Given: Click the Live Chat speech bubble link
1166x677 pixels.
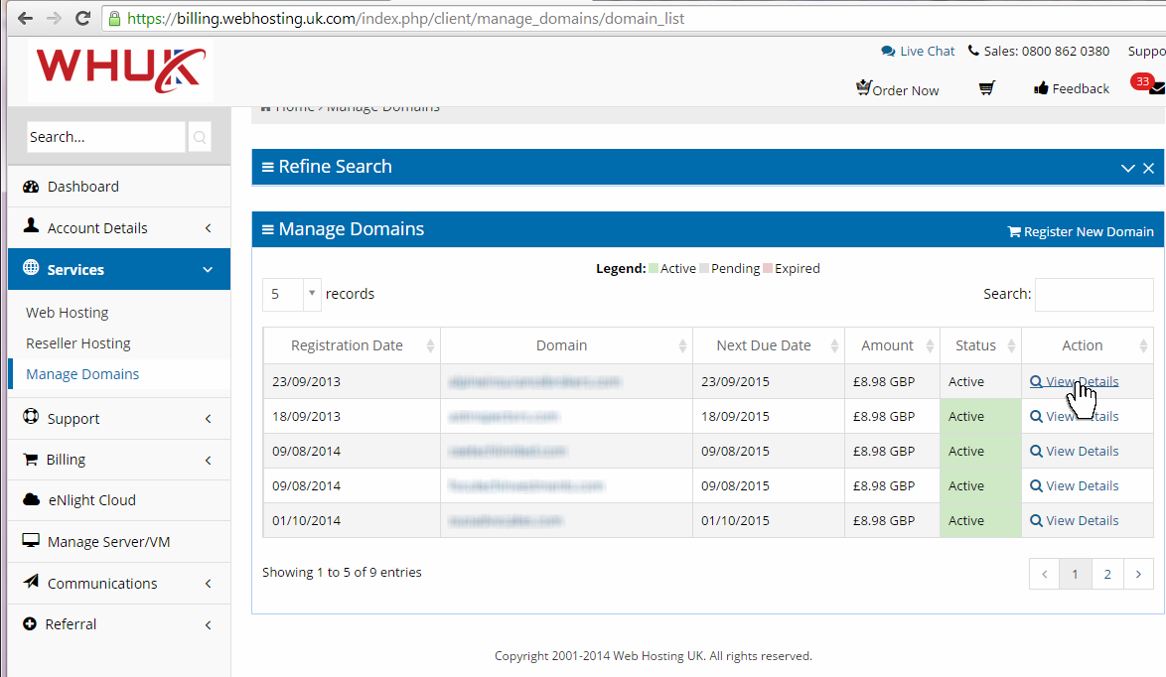Looking at the screenshot, I should pyautogui.click(x=918, y=51).
